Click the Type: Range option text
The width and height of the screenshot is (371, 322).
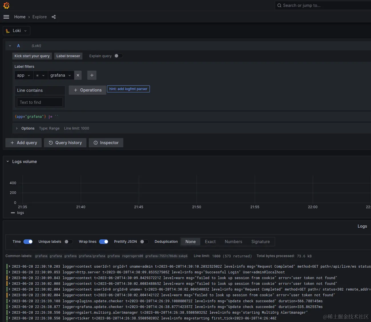pyautogui.click(x=49, y=128)
